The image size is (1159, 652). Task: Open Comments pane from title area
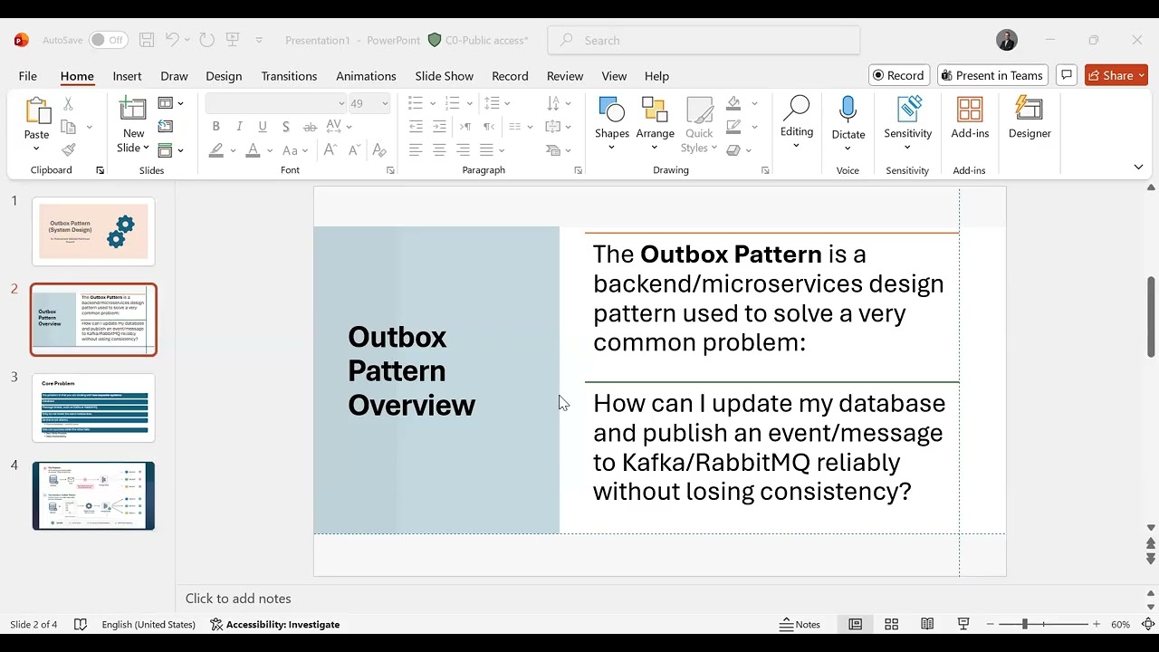tap(1067, 75)
